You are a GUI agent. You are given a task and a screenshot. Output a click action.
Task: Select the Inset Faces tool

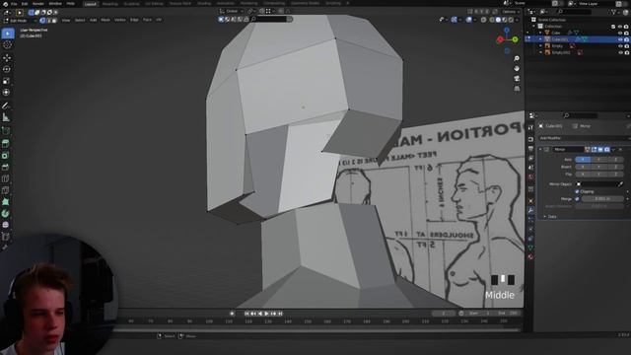[6, 156]
